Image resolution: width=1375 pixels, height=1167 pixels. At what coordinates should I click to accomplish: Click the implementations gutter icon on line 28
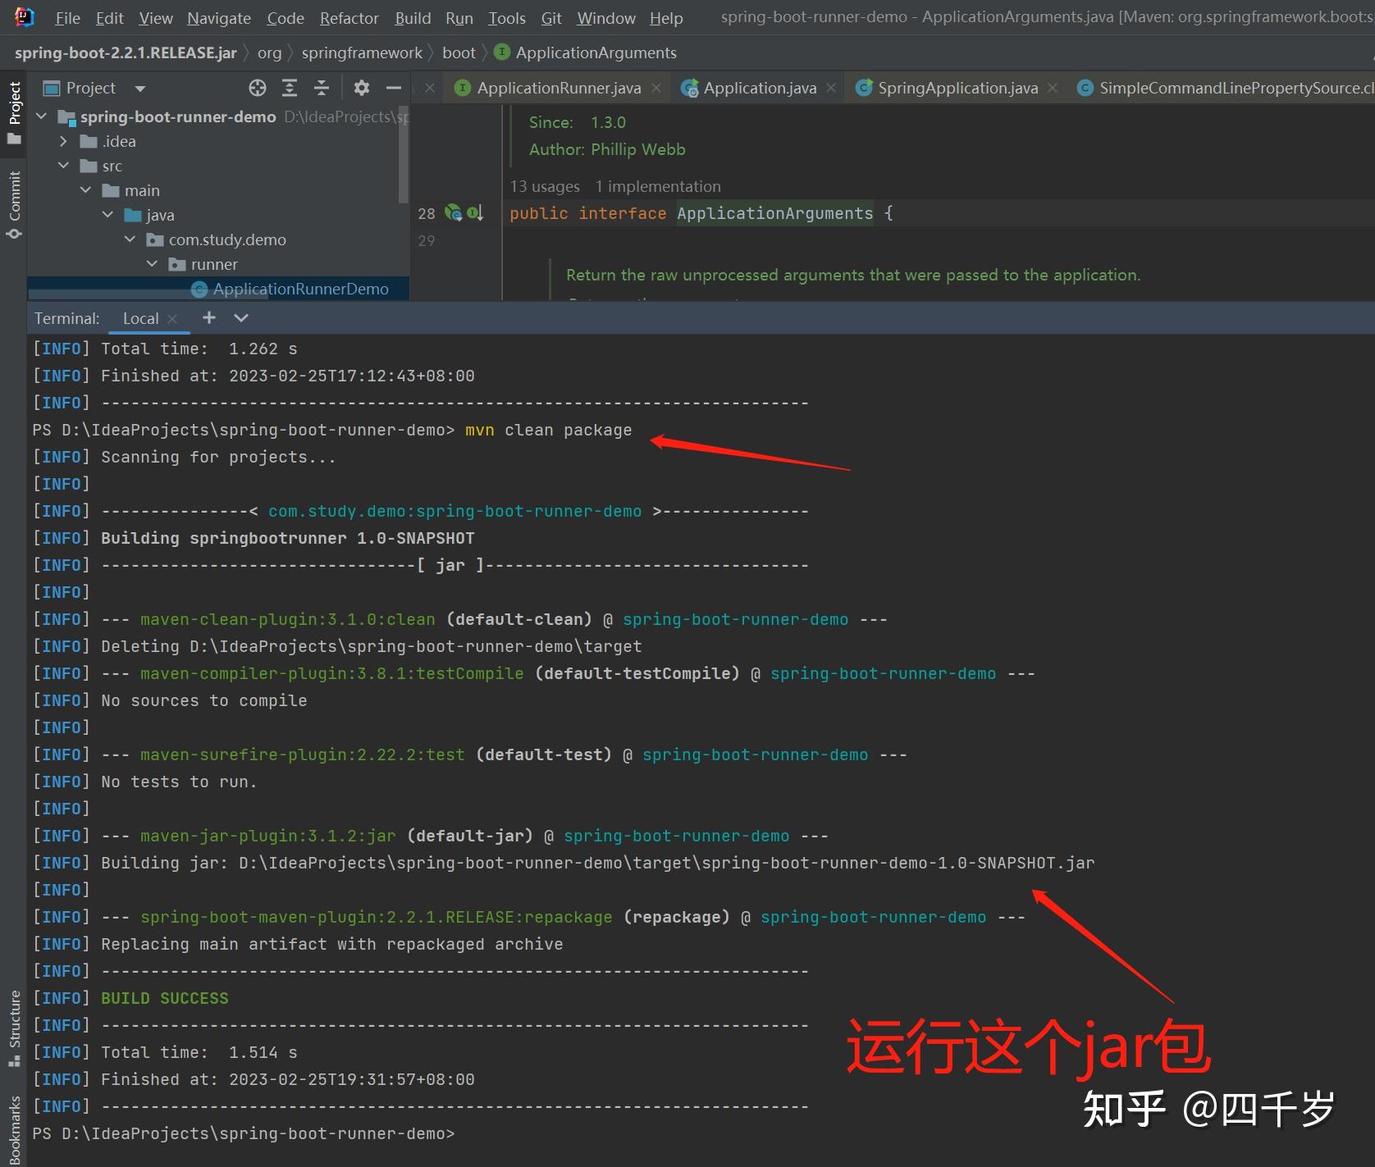475,213
